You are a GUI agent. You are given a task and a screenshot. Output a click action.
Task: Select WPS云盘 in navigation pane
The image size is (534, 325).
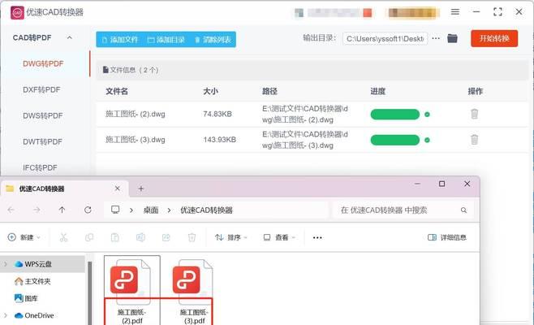[x=38, y=264]
